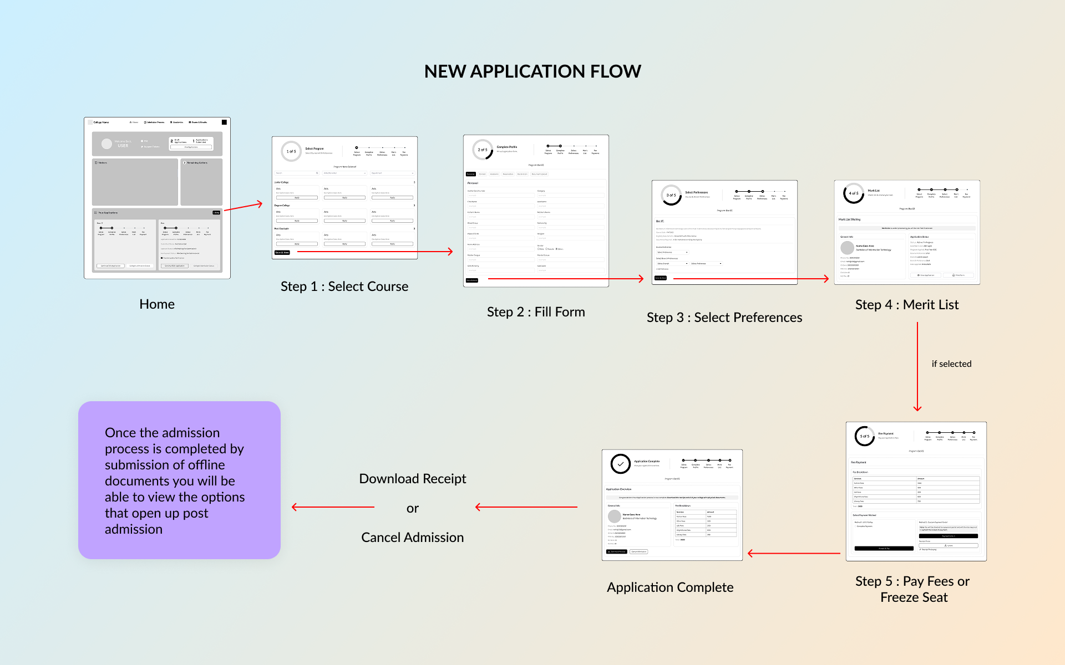Click Save & Next in Step 3
The width and height of the screenshot is (1065, 665).
click(661, 278)
